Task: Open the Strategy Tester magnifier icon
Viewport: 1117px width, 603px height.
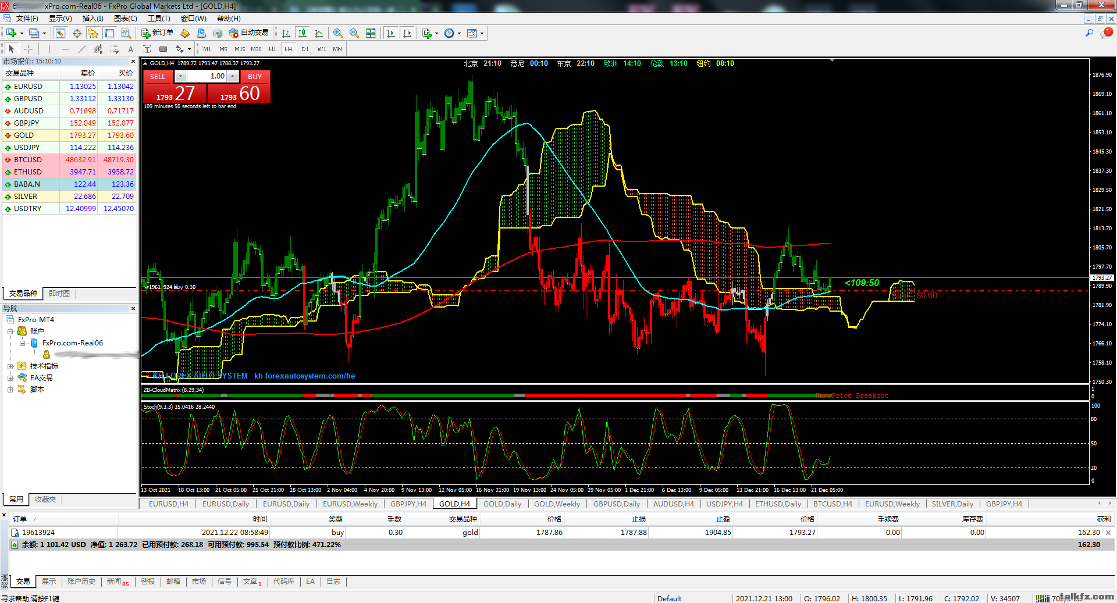Action: tap(126, 33)
